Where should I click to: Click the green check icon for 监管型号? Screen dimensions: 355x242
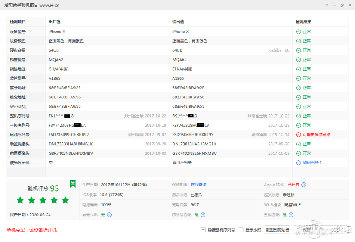pos(298,78)
